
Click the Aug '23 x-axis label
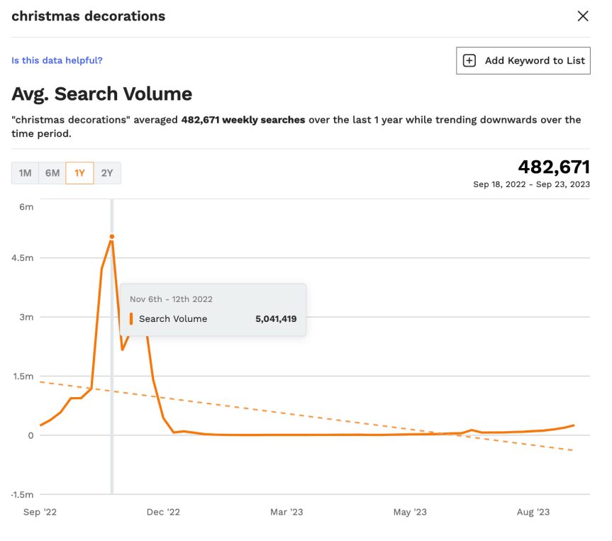(x=533, y=512)
